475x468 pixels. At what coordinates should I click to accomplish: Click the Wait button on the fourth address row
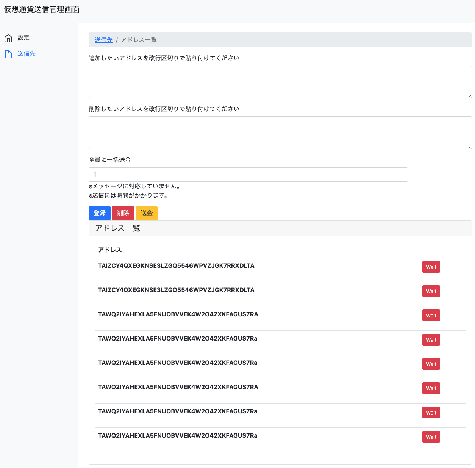point(431,339)
